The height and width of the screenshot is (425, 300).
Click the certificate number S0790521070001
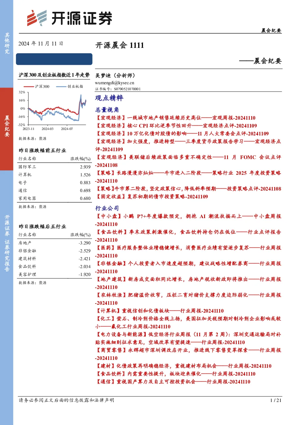(x=127, y=89)
